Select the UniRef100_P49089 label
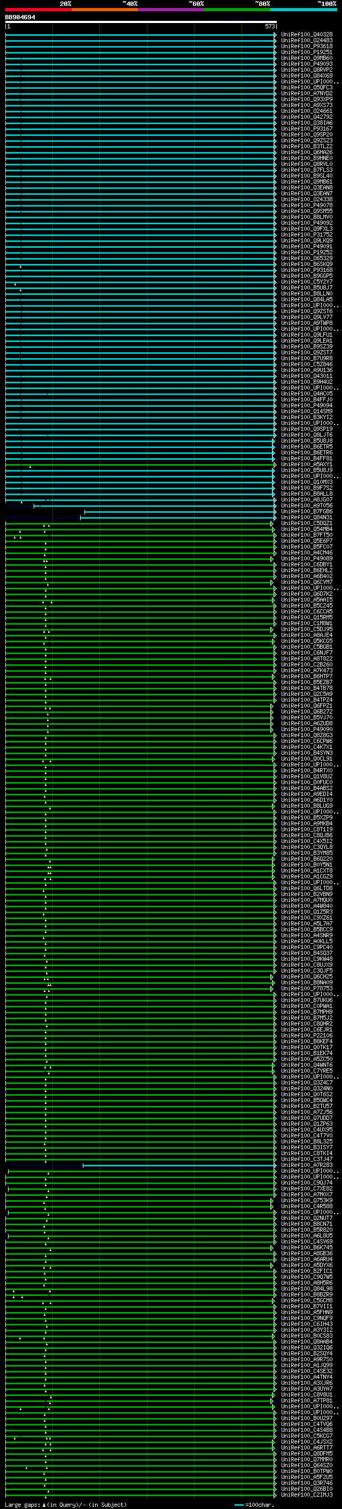The width and height of the screenshot is (342, 1509). coord(306,558)
